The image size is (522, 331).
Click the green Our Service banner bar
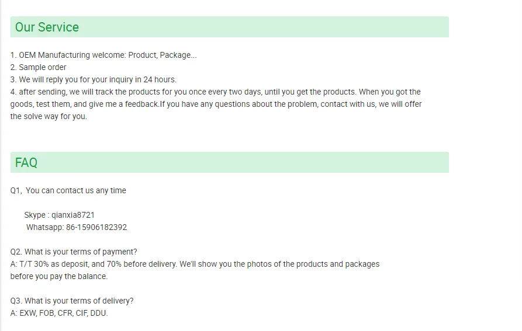230,27
